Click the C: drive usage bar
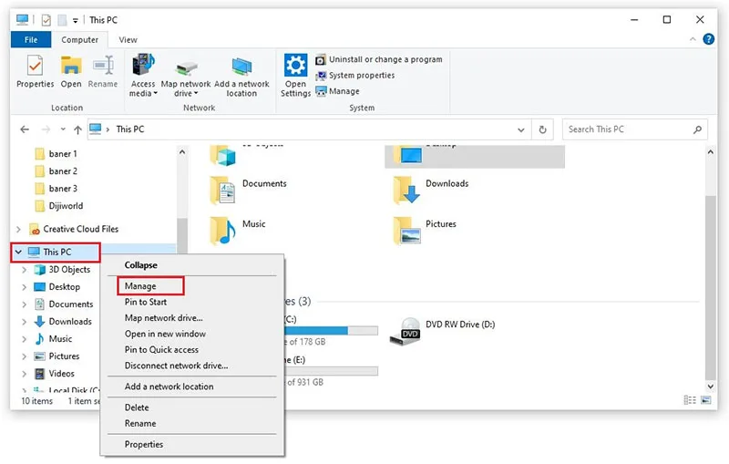The image size is (729, 464). point(331,331)
